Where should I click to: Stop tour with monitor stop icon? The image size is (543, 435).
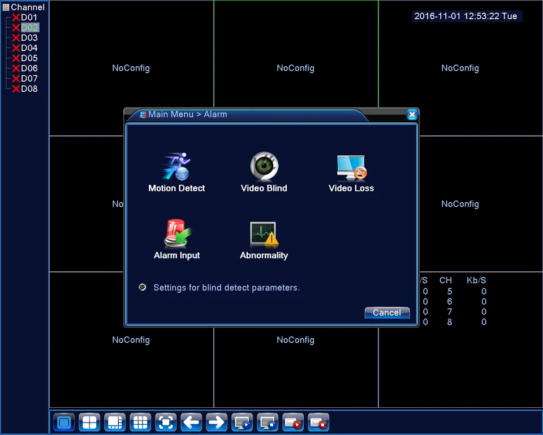268,422
